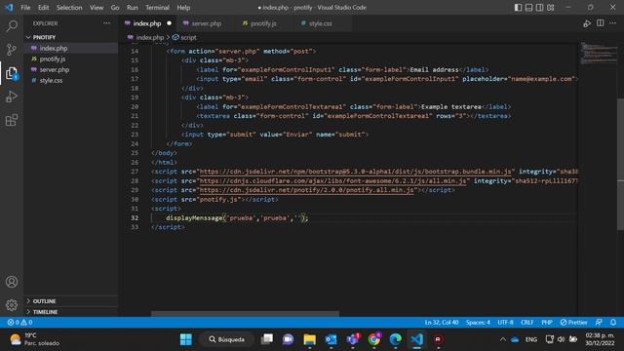Change end of line sequence CRLF
624x351 pixels.
point(526,323)
